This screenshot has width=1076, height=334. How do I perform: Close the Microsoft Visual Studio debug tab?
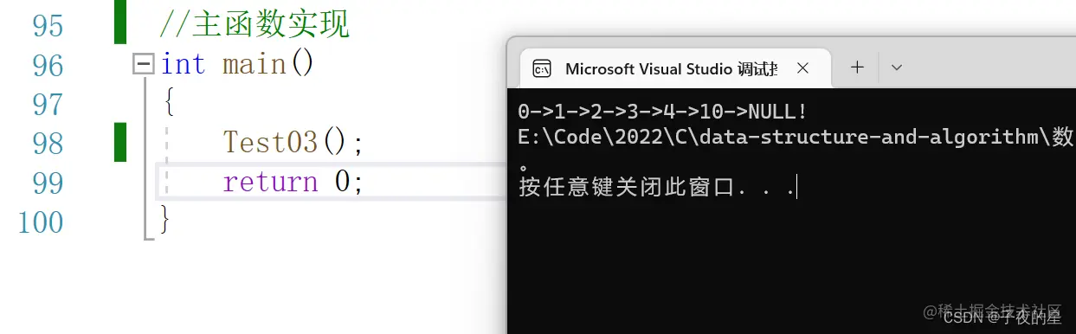(x=802, y=68)
